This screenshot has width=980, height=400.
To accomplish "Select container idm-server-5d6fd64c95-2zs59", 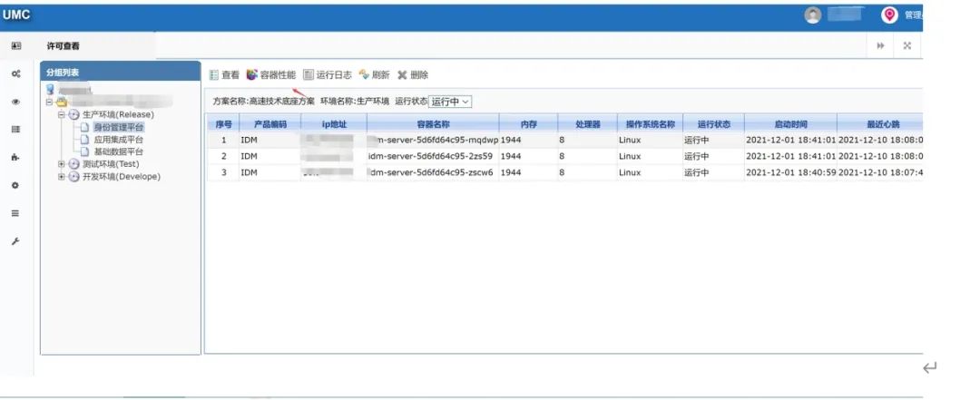I will tap(431, 156).
